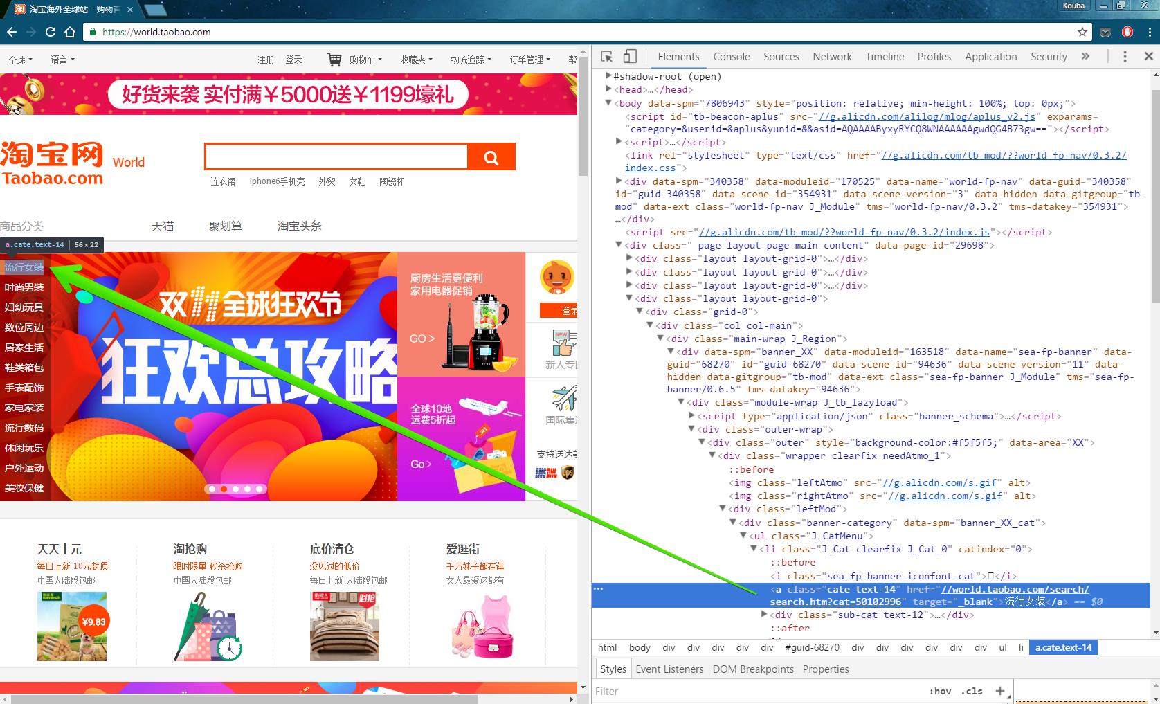The image size is (1160, 704).
Task: Click the Taobao search input field
Action: (336, 157)
